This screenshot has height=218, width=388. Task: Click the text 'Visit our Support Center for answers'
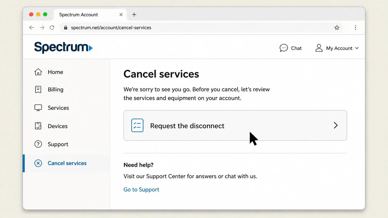click(x=170, y=176)
